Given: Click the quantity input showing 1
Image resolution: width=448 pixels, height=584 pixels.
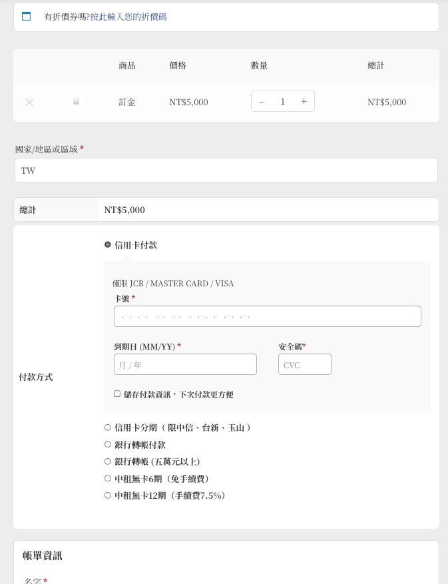Looking at the screenshot, I should point(282,101).
